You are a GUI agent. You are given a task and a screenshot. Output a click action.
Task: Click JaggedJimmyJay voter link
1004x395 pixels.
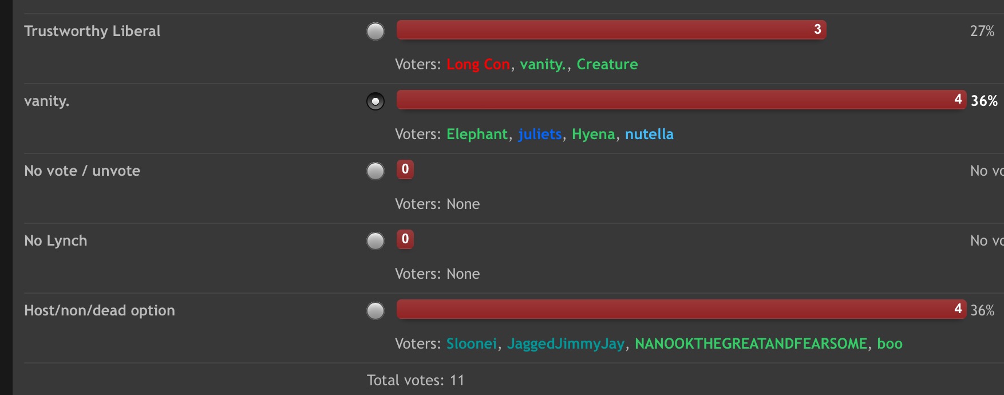tap(566, 343)
